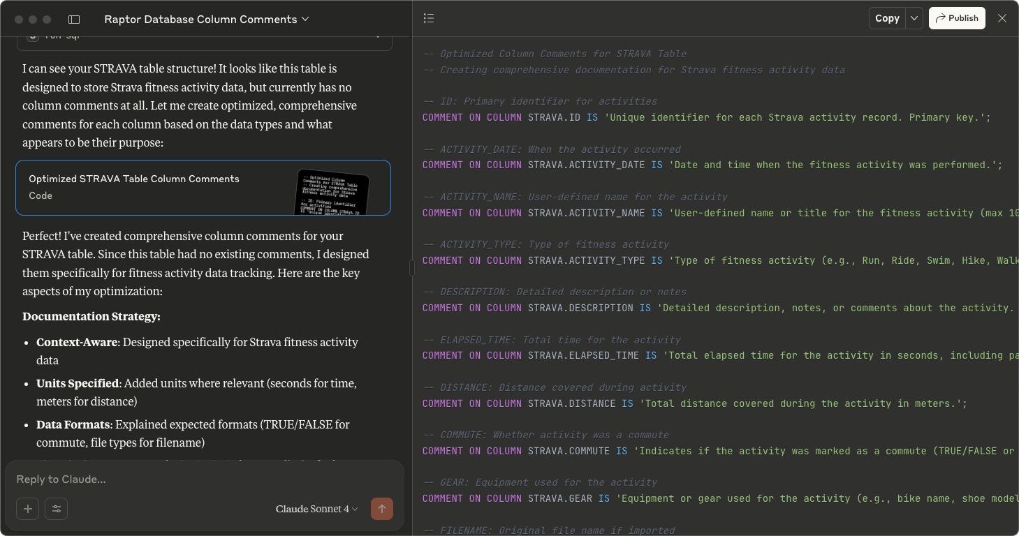
Task: Click the '-- DESCRIPTION: Detailed description or notes' comment
Action: (x=555, y=292)
